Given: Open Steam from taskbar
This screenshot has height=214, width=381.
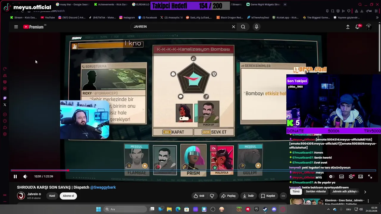Looking at the screenshot, I should coord(265,209).
